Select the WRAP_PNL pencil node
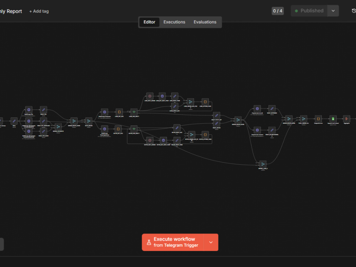This screenshot has height=267, width=356. [x=43, y=110]
